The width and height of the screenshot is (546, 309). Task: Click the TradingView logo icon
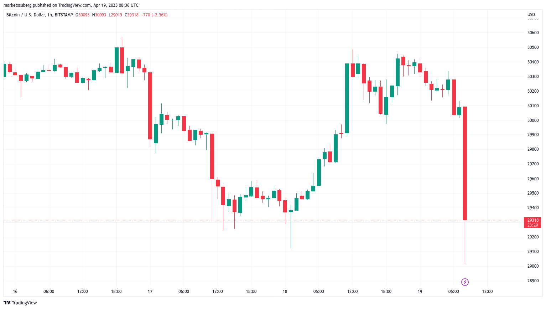7,303
